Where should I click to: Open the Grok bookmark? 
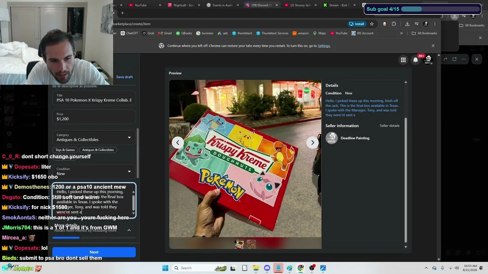click(x=148, y=33)
